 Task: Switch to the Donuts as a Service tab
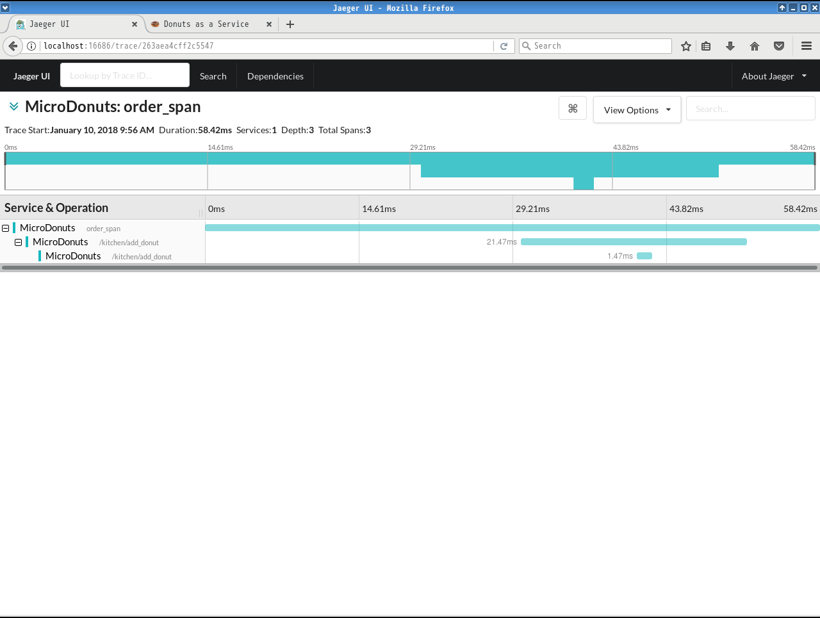point(211,24)
